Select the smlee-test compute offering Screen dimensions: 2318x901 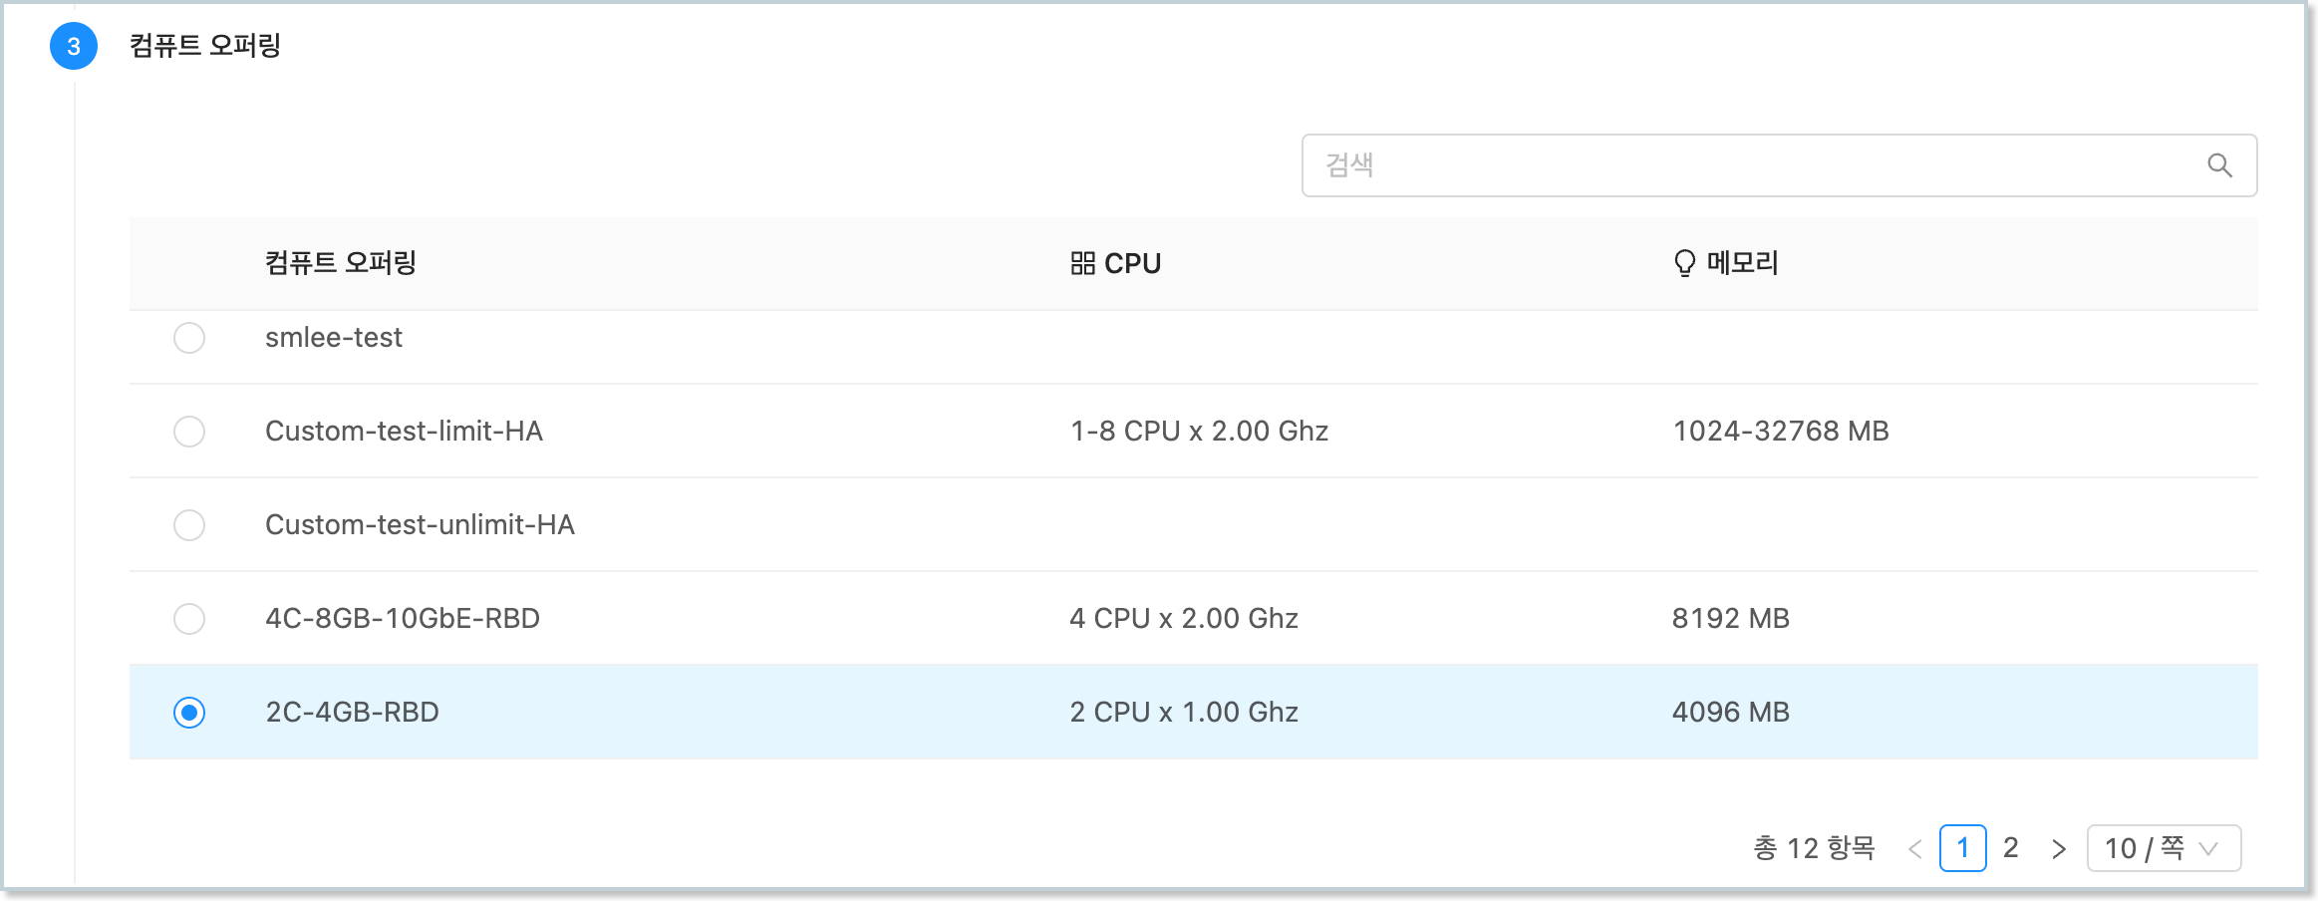point(189,337)
